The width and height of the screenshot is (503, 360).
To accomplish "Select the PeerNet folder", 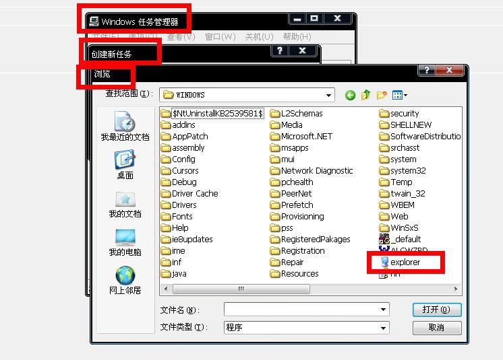I will coord(291,194).
